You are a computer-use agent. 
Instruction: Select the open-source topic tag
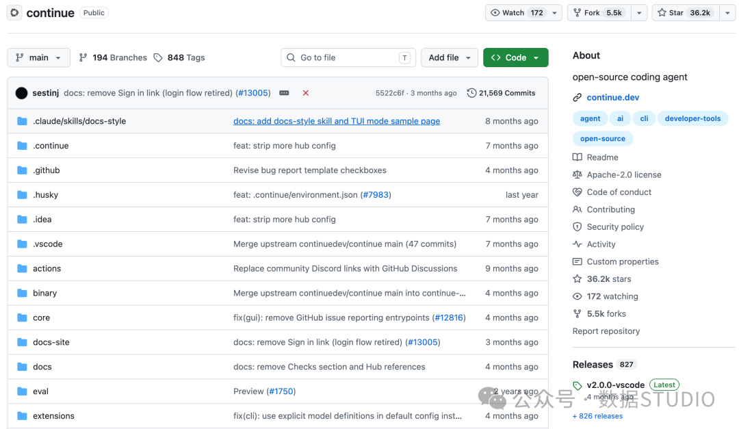[x=602, y=139]
